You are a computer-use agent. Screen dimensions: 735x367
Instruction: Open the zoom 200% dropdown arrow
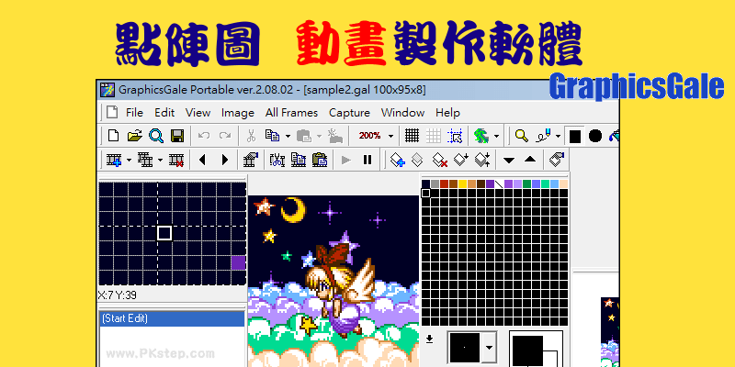click(x=390, y=136)
